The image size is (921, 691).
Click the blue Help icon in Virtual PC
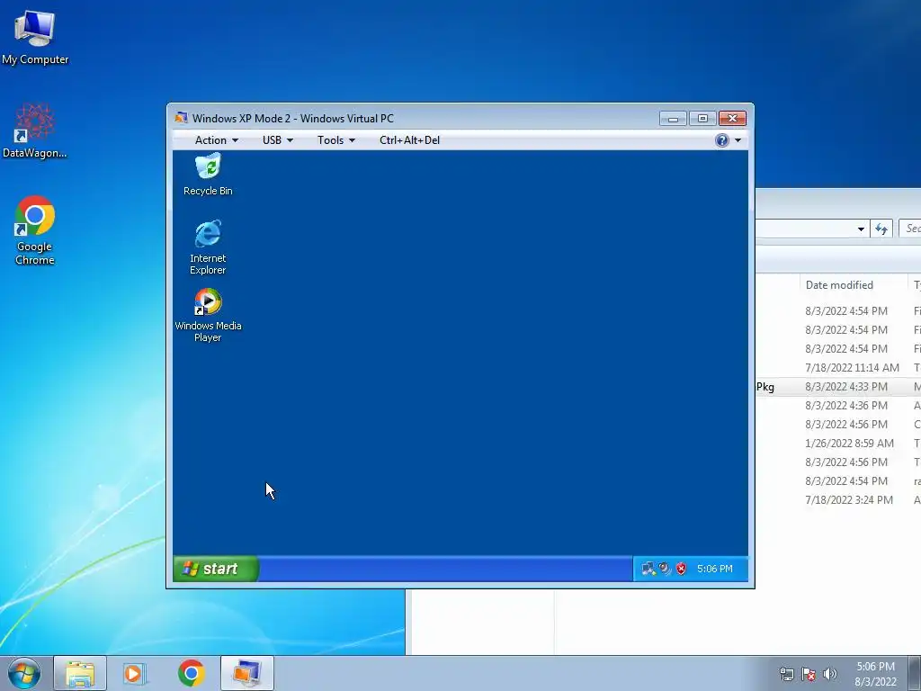coord(722,139)
